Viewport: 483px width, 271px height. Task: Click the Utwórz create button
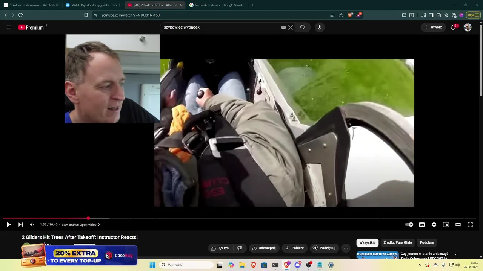(x=433, y=27)
